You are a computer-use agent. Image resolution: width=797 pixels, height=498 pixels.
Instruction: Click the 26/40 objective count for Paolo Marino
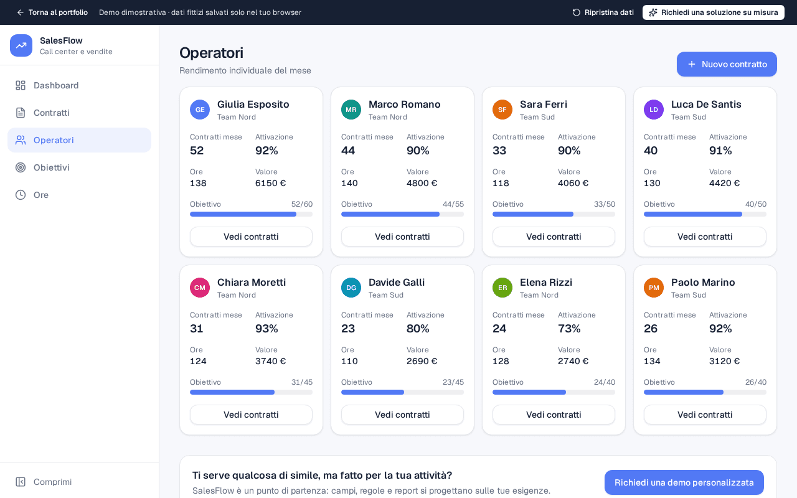pos(756,382)
